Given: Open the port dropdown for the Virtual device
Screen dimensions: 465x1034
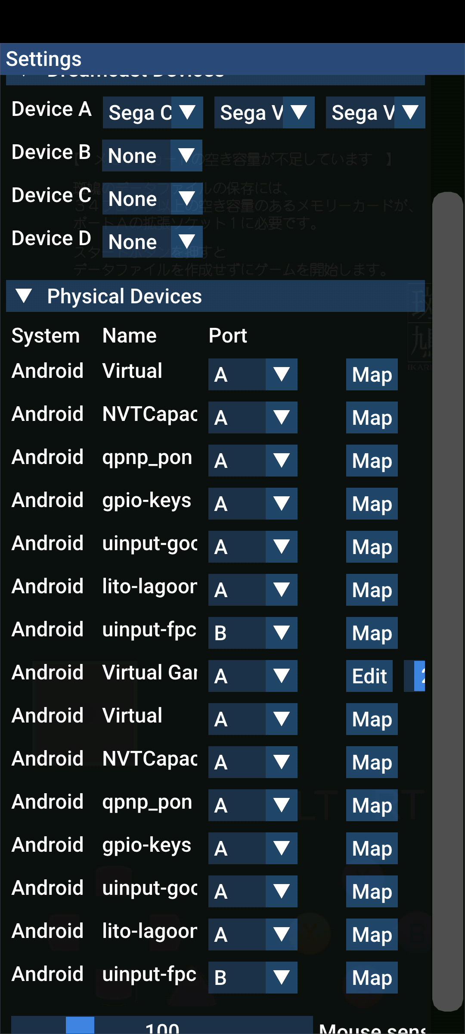Looking at the screenshot, I should point(253,374).
